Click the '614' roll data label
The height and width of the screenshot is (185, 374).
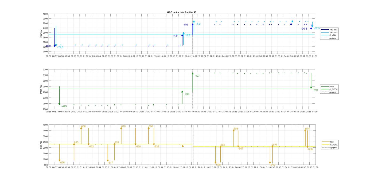tap(307, 129)
